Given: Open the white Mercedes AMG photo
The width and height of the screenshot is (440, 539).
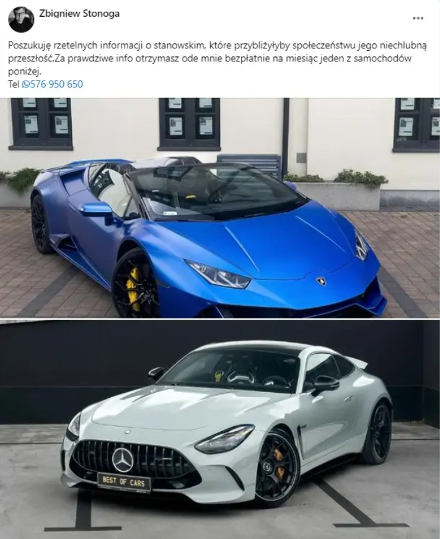Looking at the screenshot, I should pyautogui.click(x=220, y=429).
